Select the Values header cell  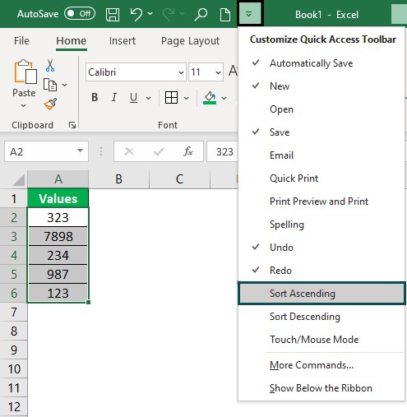coord(58,198)
